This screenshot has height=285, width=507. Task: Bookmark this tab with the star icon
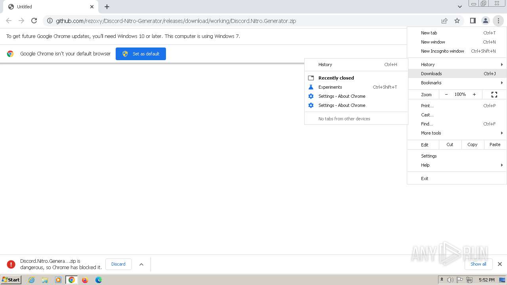(457, 21)
